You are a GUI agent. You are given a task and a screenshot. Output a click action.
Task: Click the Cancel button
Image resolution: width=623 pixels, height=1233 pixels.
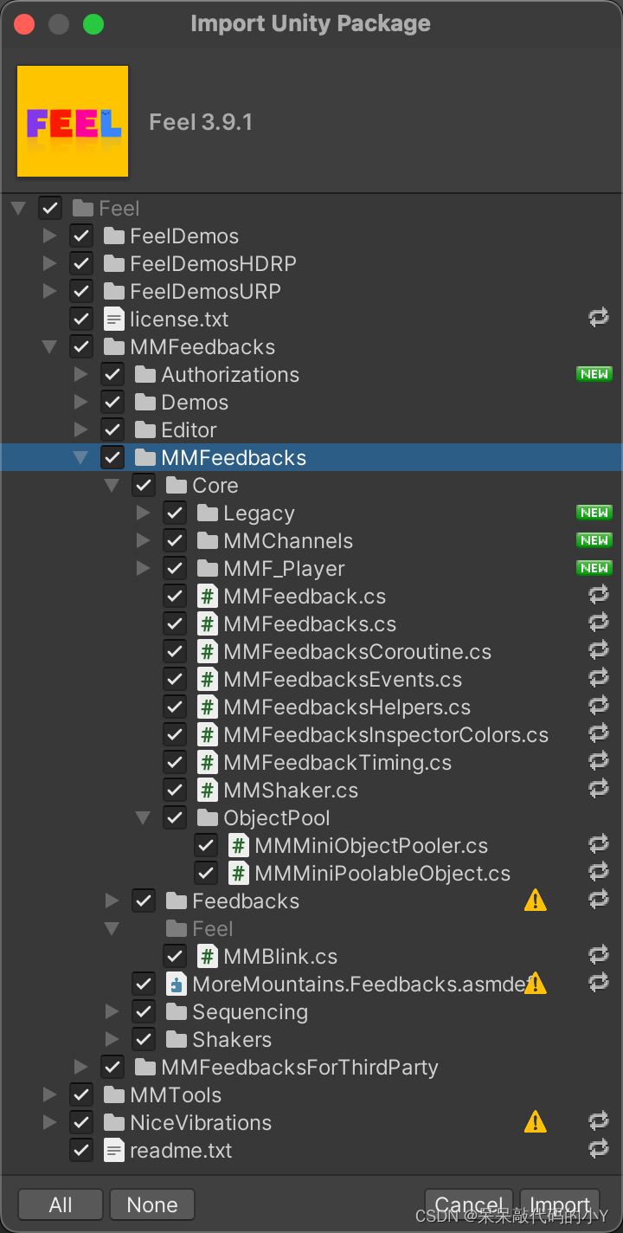pyautogui.click(x=469, y=1204)
